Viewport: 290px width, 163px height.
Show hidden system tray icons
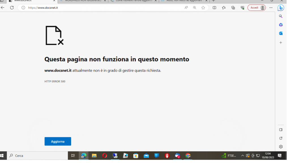point(242,156)
